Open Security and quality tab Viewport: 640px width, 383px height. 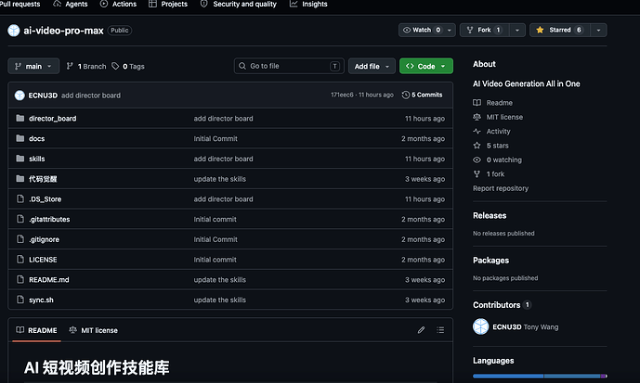click(239, 4)
